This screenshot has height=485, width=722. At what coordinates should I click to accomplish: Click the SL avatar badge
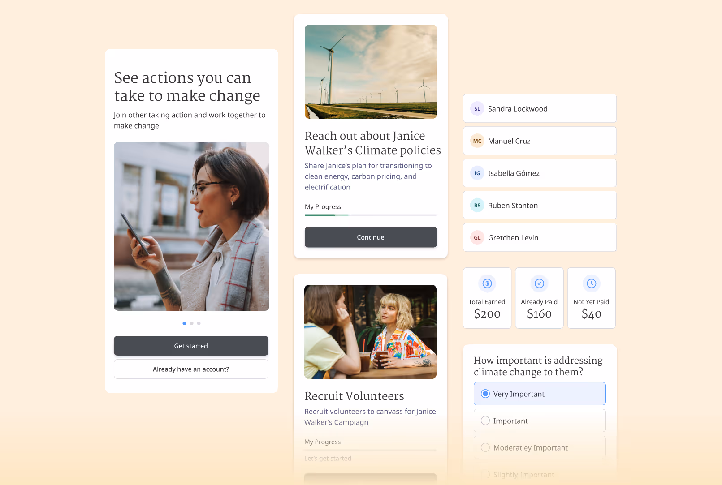coord(477,109)
